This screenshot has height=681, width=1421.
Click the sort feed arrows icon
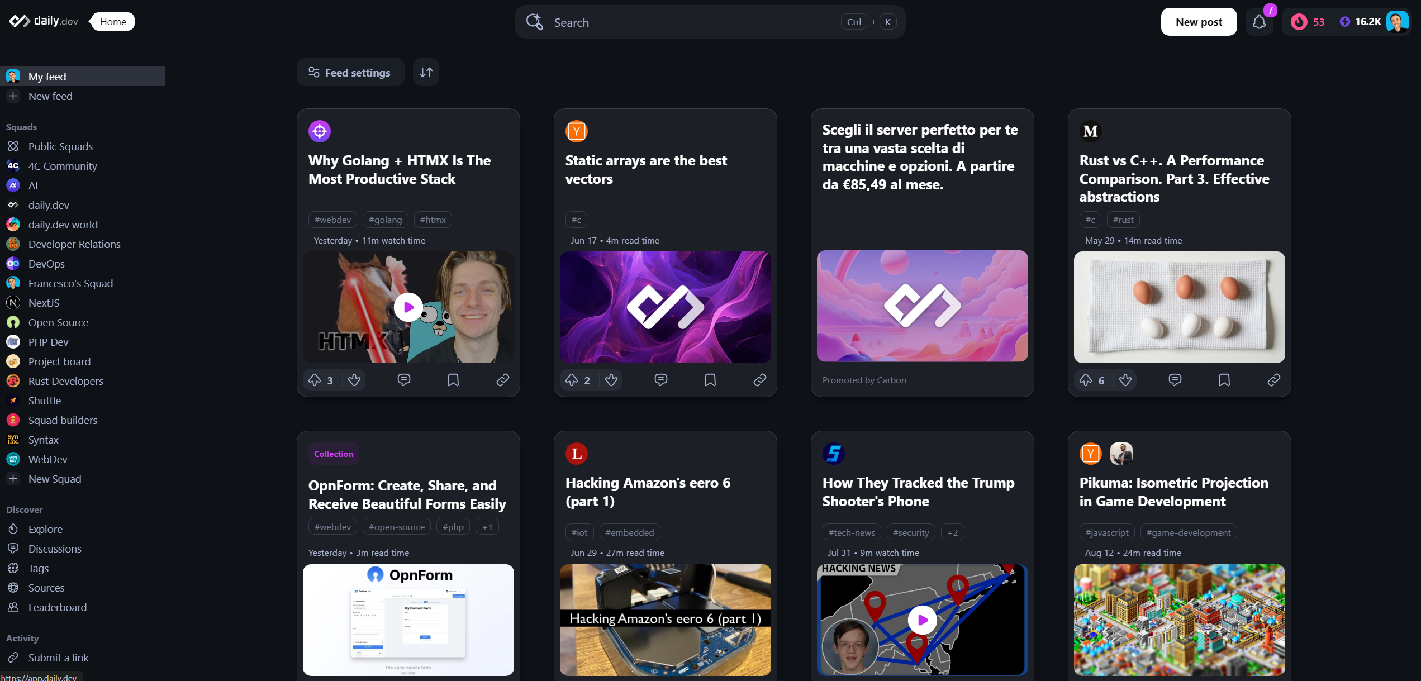click(x=426, y=72)
